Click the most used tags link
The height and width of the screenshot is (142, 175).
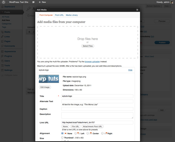[149, 120]
